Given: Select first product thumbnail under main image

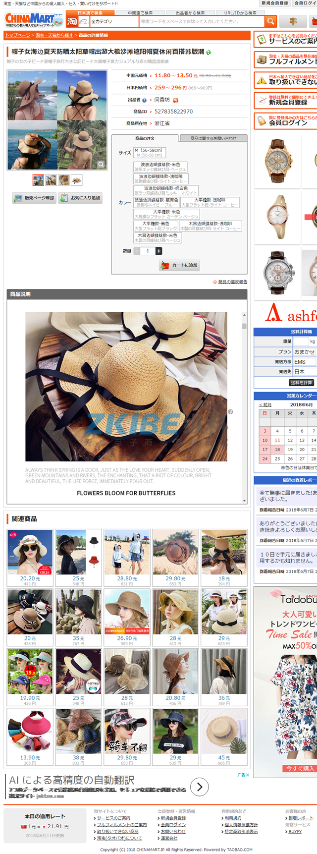Looking at the screenshot, I should click(38, 180).
